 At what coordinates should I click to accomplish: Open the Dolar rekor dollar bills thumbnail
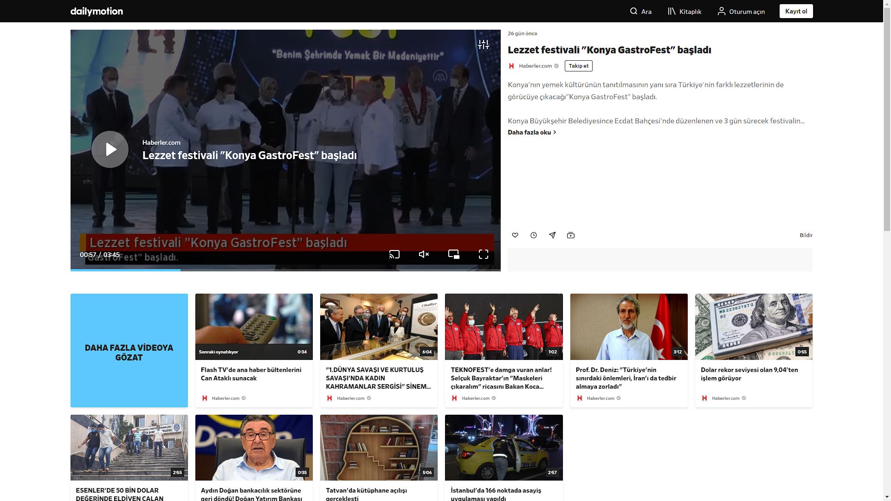pyautogui.click(x=754, y=327)
